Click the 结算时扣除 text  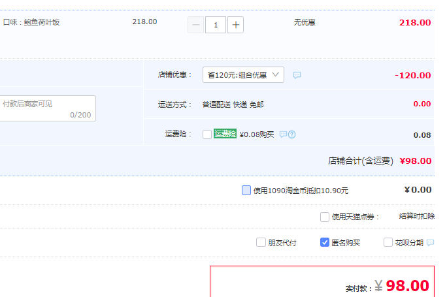tap(416, 216)
